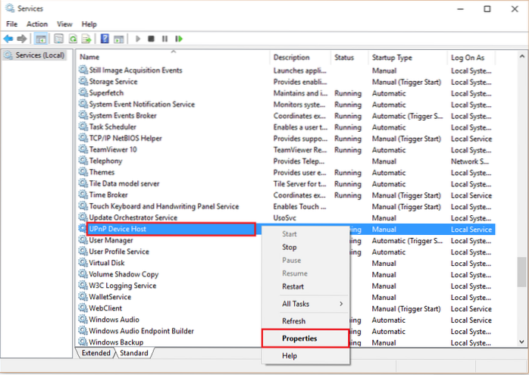
Task: Choose Properties in the context menu
Action: click(x=305, y=339)
